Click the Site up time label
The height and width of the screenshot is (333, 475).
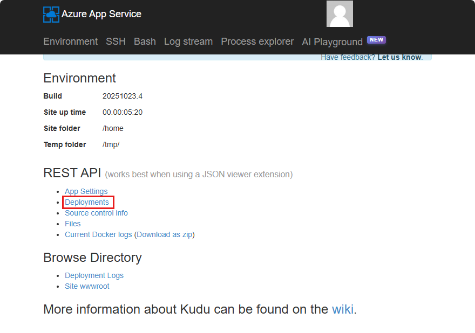[65, 112]
